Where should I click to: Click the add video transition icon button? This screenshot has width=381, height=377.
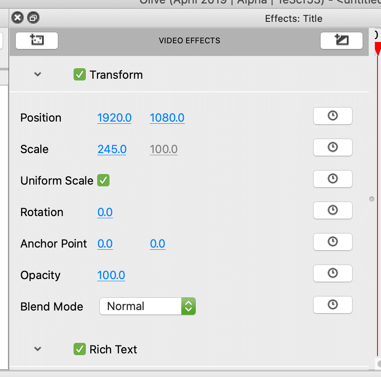341,41
